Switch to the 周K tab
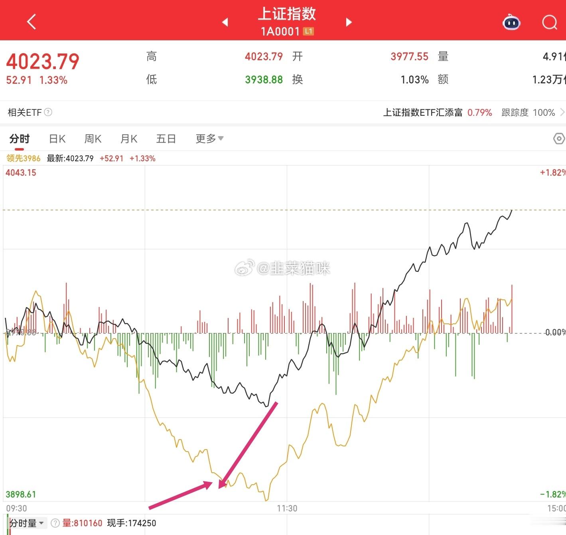 (x=93, y=139)
